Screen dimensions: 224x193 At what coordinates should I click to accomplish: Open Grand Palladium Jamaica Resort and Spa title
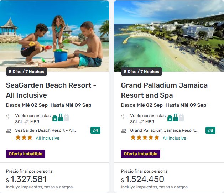coord(164,90)
